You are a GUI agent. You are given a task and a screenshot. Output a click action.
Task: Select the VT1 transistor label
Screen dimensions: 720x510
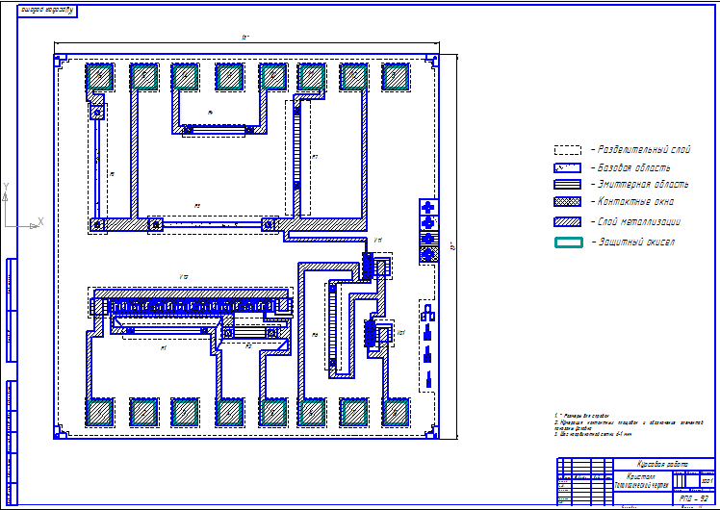click(378, 240)
